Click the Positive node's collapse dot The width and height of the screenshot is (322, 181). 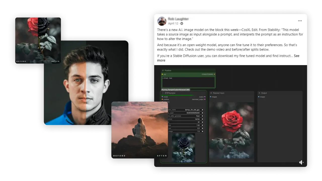pyautogui.click(x=163, y=70)
